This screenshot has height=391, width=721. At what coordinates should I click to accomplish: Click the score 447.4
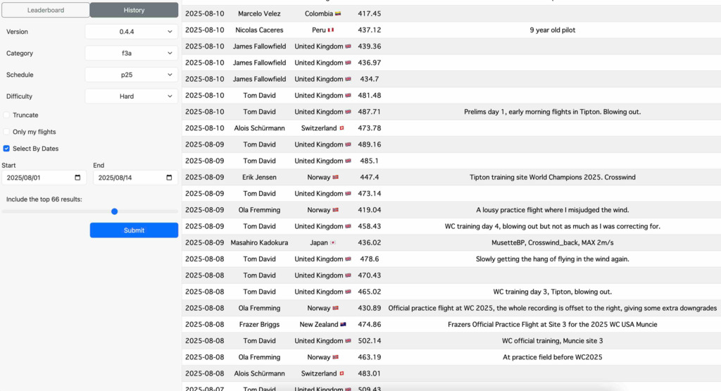point(369,177)
